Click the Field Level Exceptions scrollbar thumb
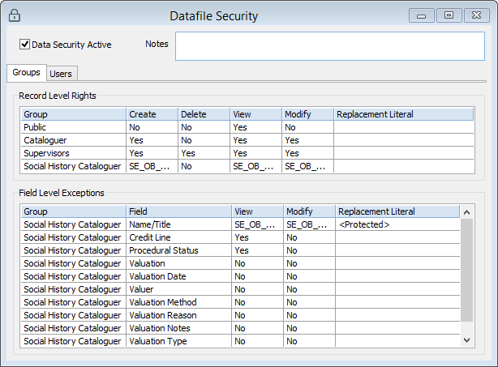 pyautogui.click(x=466, y=270)
